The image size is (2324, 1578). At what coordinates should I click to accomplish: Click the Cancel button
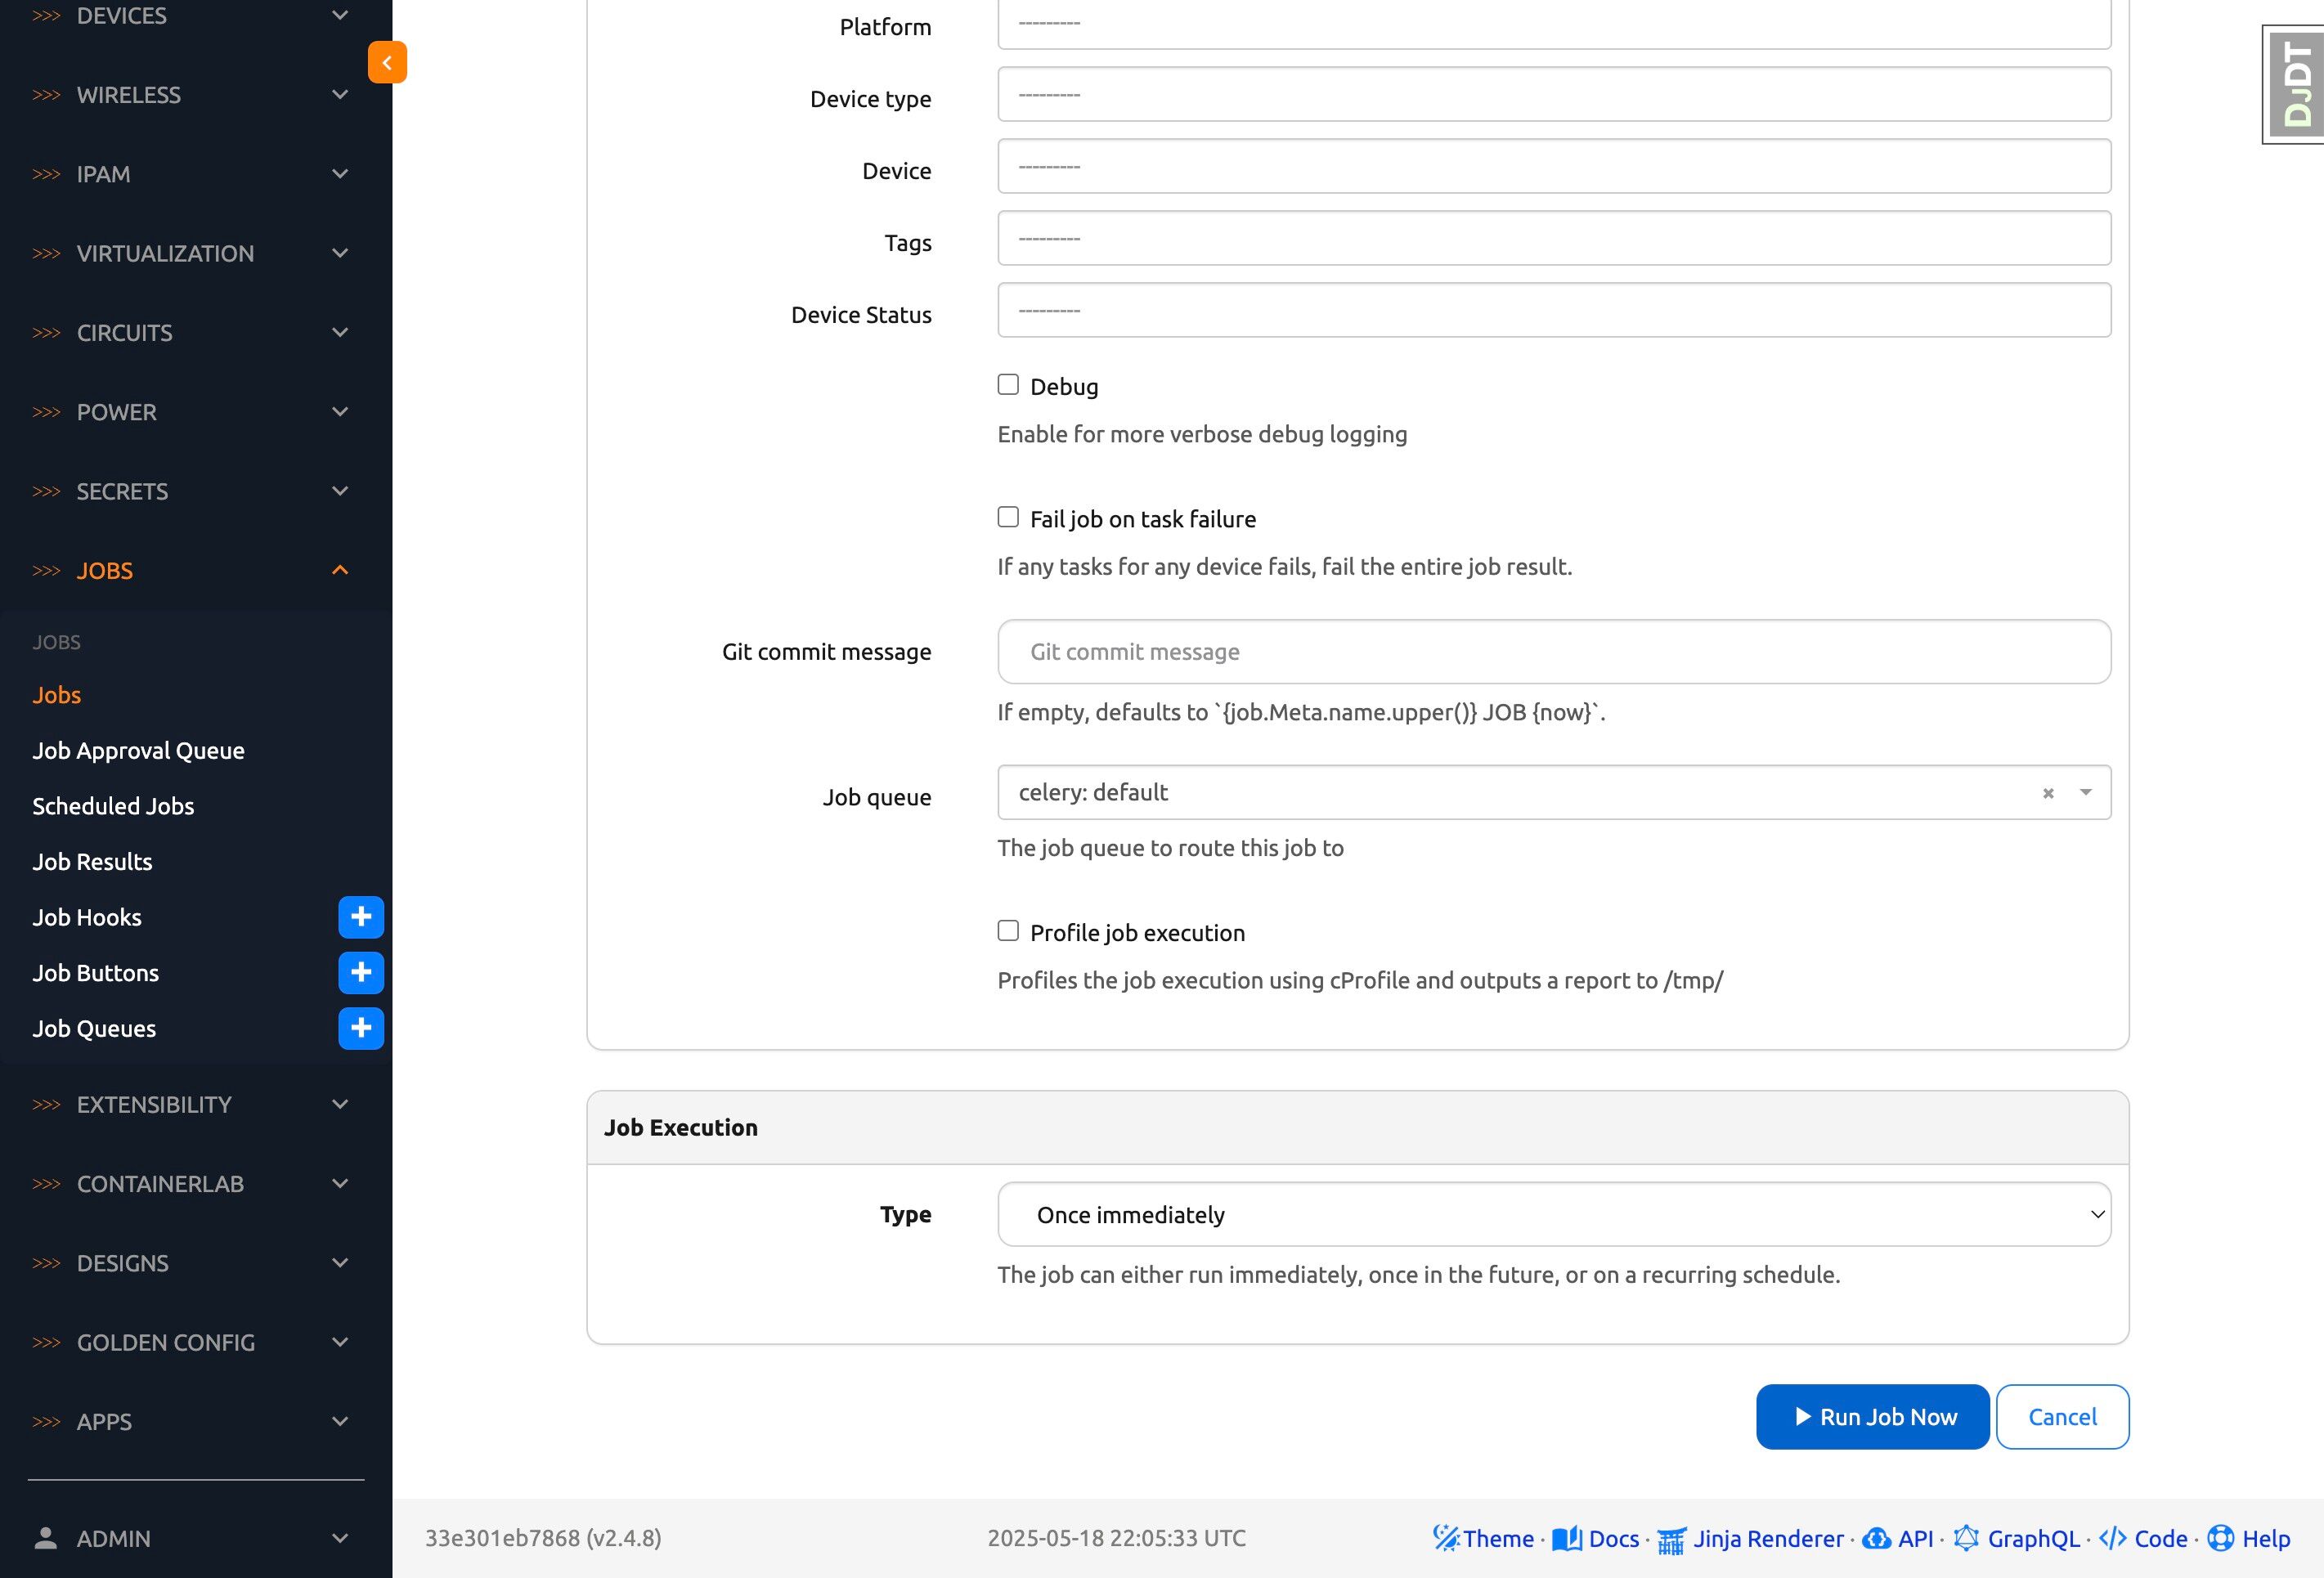(x=2062, y=1417)
